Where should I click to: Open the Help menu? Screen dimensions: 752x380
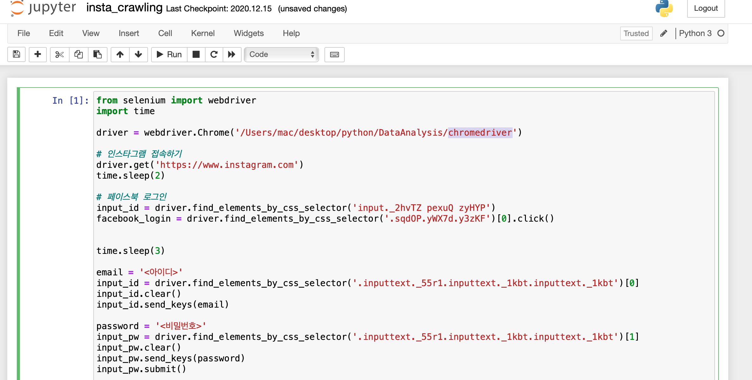point(291,33)
